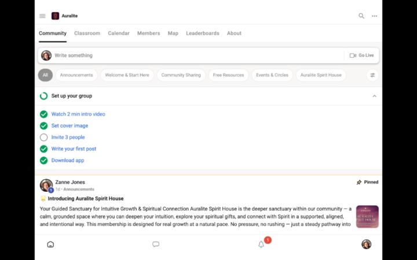Viewport: 417px width, 260px height.
Task: Click the Write something input field
Action: [x=197, y=55]
